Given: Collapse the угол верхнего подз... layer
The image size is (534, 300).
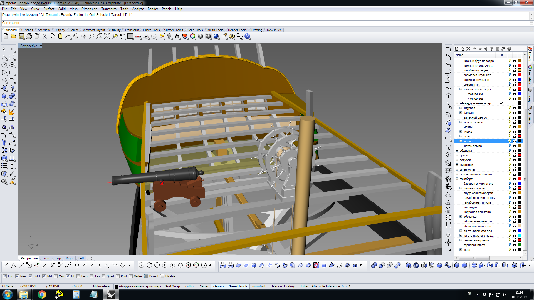Looking at the screenshot, I should pyautogui.click(x=461, y=89).
